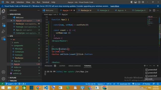
Task: Click src in the breadcrumb path
Action: click(55, 14)
